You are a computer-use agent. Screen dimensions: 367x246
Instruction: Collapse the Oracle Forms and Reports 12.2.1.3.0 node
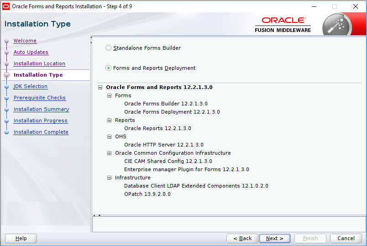pyautogui.click(x=100, y=87)
